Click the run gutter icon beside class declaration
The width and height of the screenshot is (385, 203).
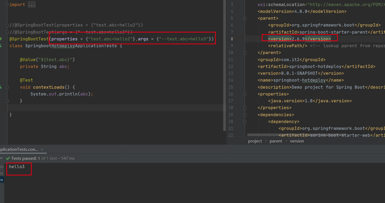click(x=1, y=46)
